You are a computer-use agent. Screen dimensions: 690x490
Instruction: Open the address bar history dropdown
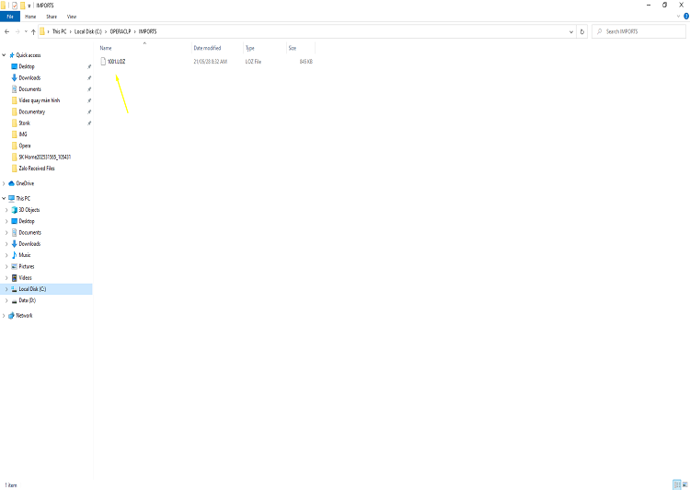click(570, 31)
